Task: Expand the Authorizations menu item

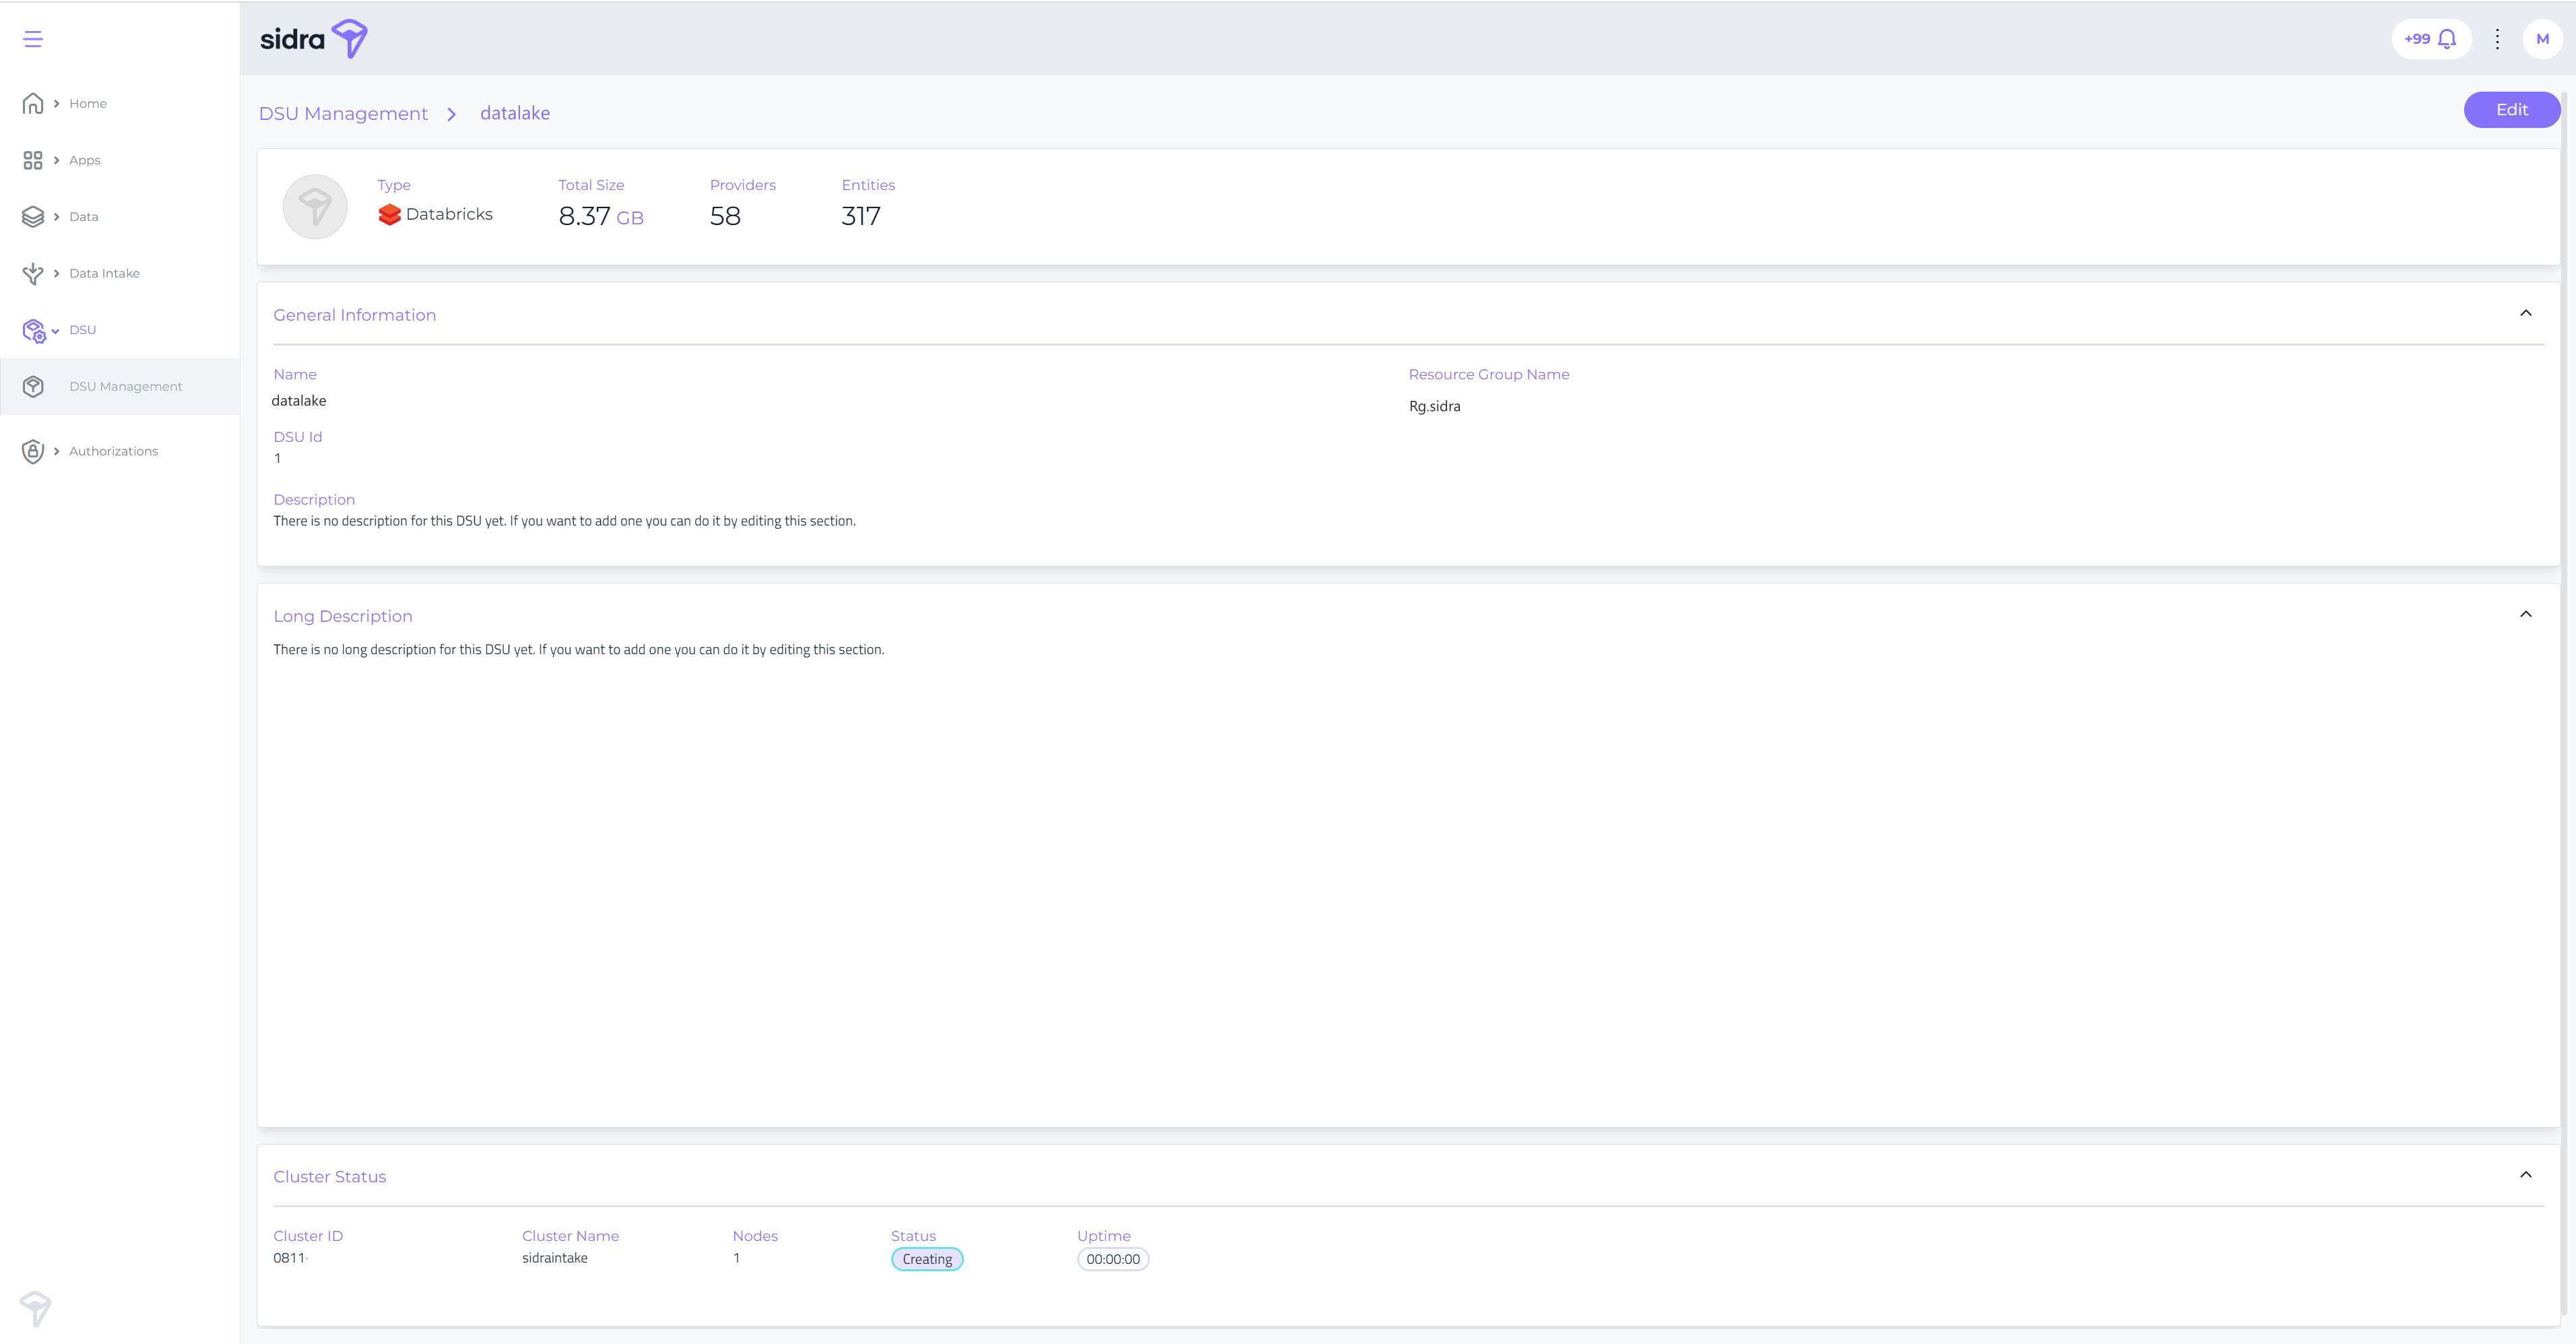Action: 113,451
